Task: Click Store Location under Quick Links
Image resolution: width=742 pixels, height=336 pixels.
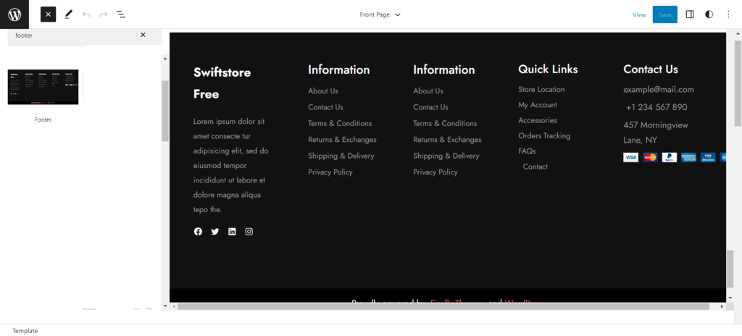Action: pos(541,90)
